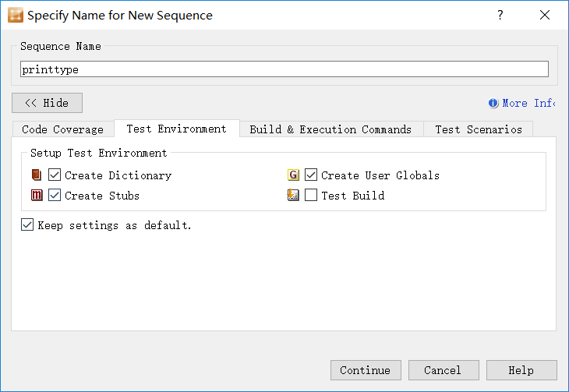Enable the Test Build checkbox
The width and height of the screenshot is (569, 392).
[311, 196]
